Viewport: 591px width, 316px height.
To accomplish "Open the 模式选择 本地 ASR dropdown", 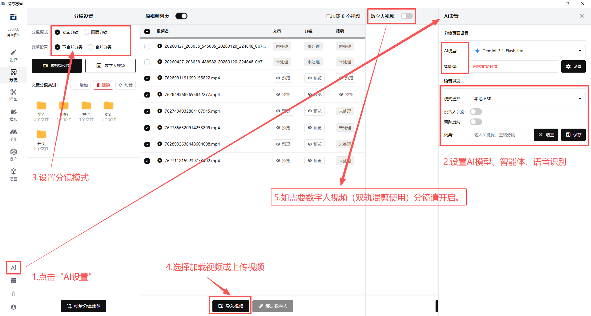I will (x=528, y=99).
